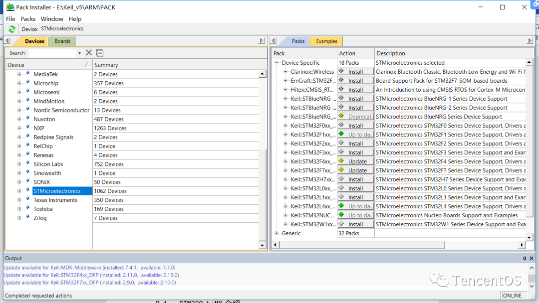Click the collapse all tree icon

[100, 53]
